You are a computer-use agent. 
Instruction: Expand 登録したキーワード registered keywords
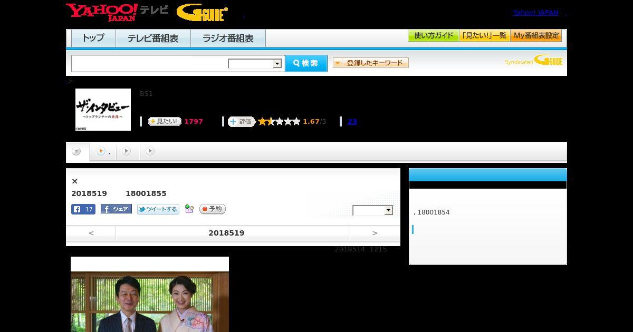[371, 63]
